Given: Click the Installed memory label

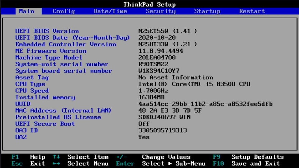Looking at the screenshot, I should click(x=45, y=97).
